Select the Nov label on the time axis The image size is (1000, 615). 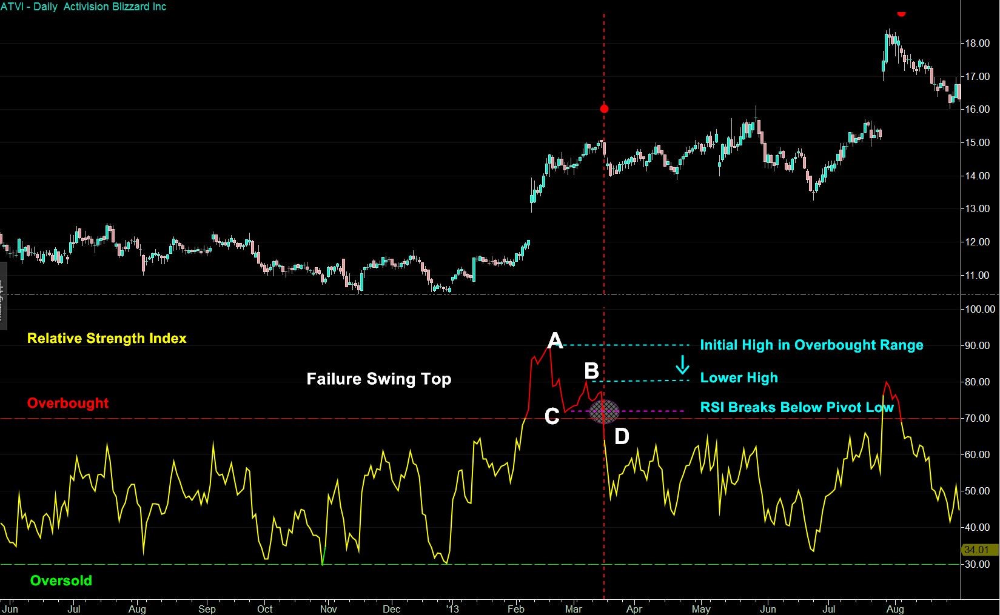coord(327,609)
